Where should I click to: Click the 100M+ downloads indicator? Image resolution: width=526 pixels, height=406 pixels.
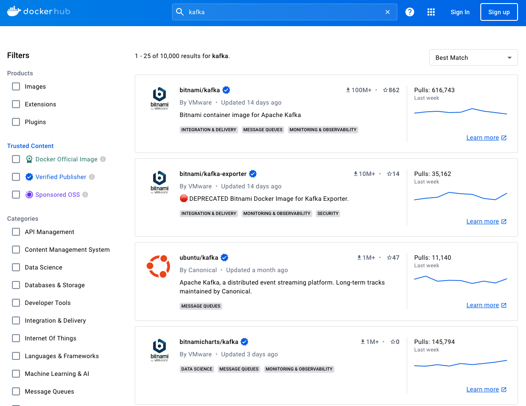click(359, 90)
